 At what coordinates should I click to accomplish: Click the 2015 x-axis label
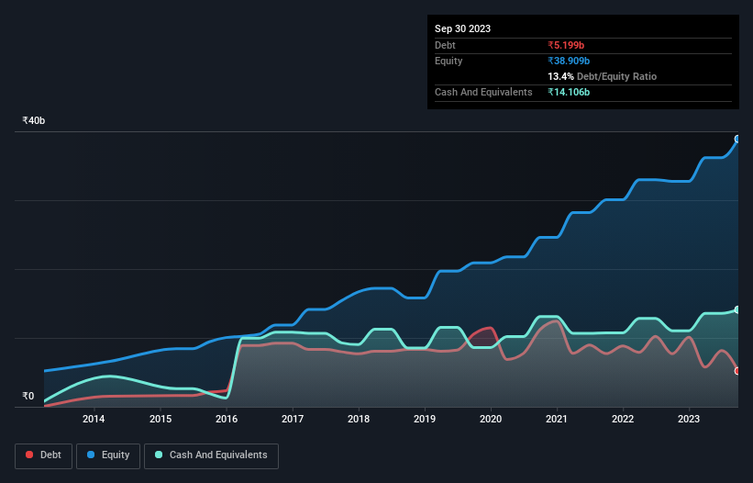161,419
